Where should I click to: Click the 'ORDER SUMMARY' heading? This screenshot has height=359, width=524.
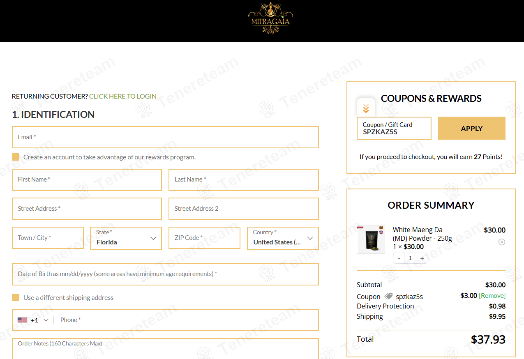(431, 205)
